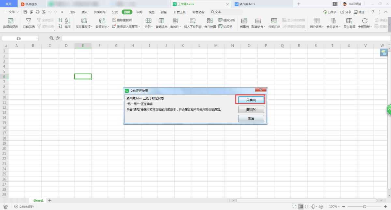Click the Create Group (创建组) icon

tap(244, 21)
